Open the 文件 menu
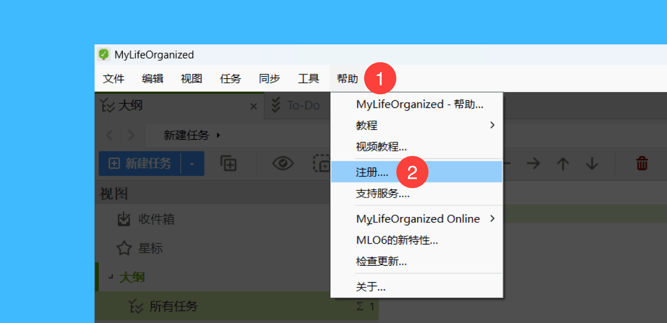This screenshot has width=667, height=323. coord(113,79)
